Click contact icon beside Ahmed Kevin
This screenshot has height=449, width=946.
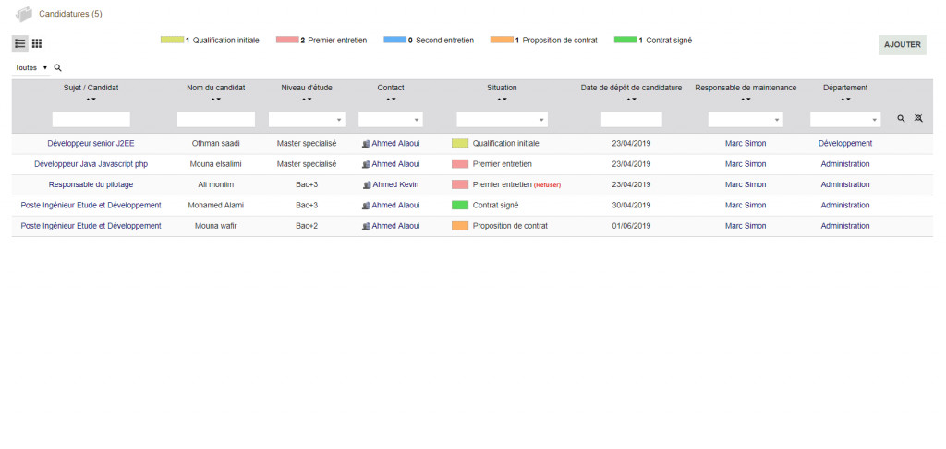(x=366, y=184)
